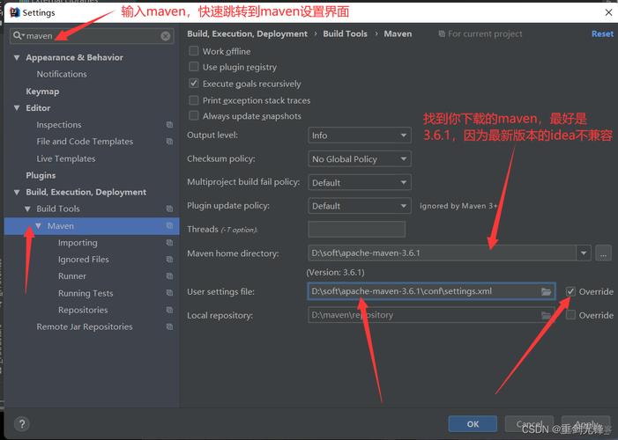
Task: Click project-level icon beside Remote Jar Repositories
Action: 169,326
